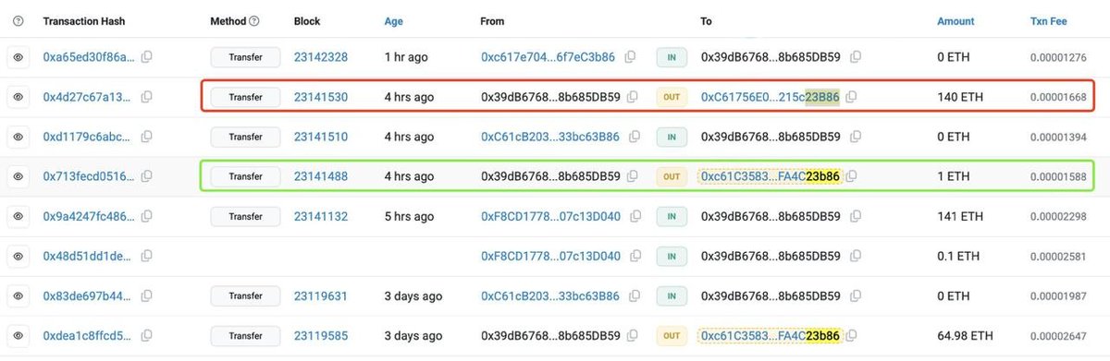The width and height of the screenshot is (1110, 361).
Task: Preview transaction 0xd1179c6abc with eye icon
Action: click(18, 137)
